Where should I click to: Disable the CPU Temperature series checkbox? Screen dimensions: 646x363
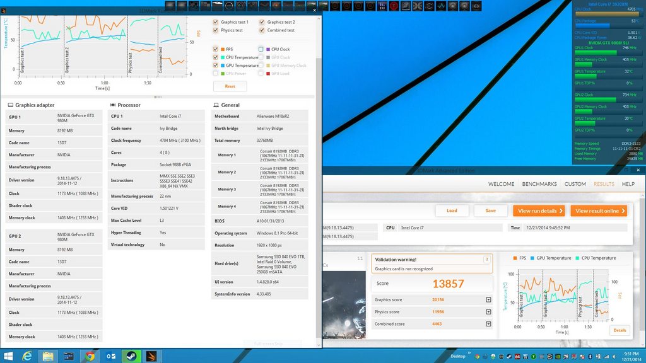pos(216,57)
